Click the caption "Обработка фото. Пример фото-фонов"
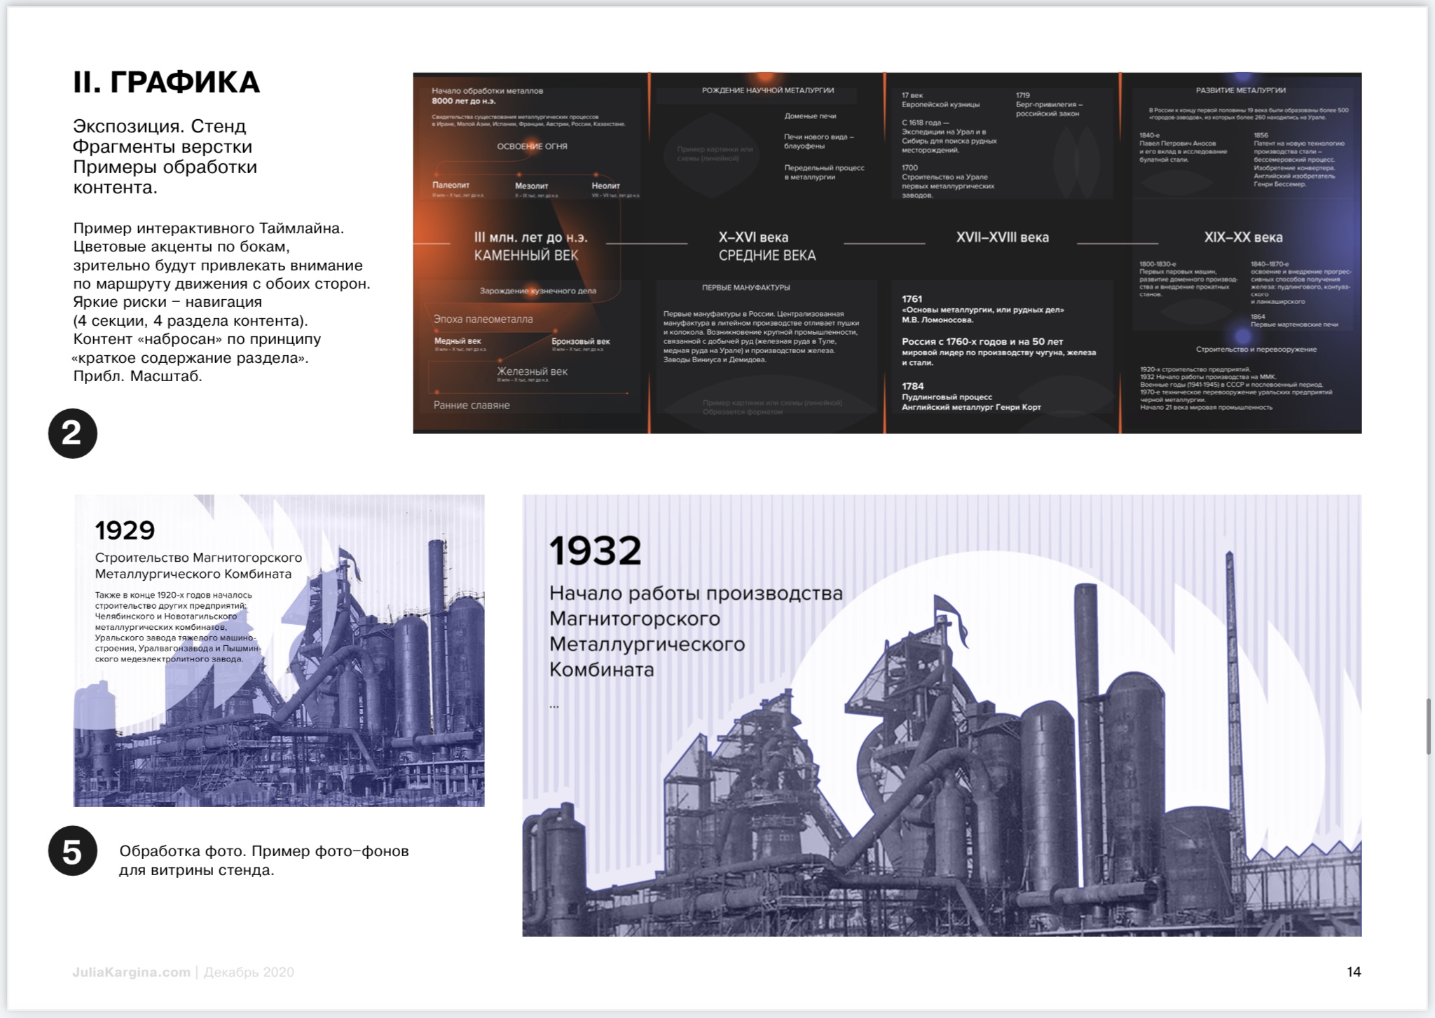The height and width of the screenshot is (1018, 1435). (264, 851)
